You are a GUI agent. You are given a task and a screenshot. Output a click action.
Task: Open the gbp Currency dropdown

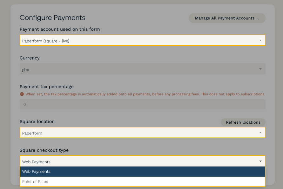[x=140, y=69]
